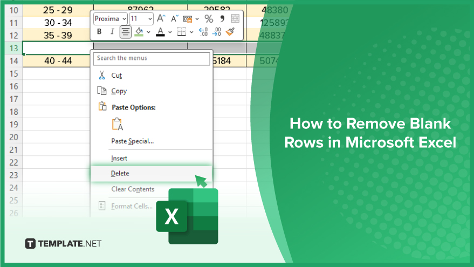Click cell containing 30 - 34
The height and width of the screenshot is (267, 474).
click(x=58, y=23)
